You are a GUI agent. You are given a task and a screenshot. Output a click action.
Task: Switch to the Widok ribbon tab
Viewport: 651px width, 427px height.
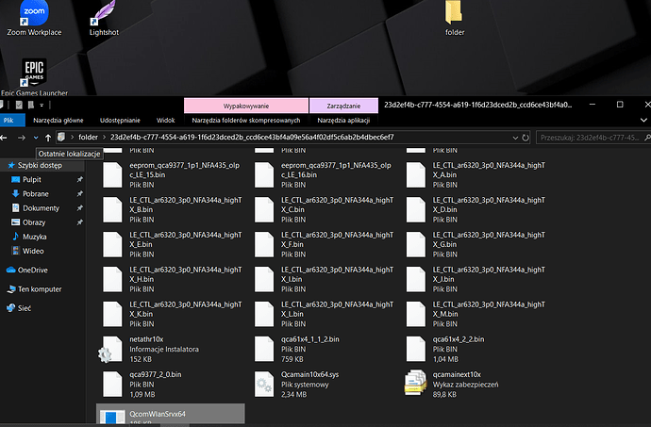coord(166,120)
